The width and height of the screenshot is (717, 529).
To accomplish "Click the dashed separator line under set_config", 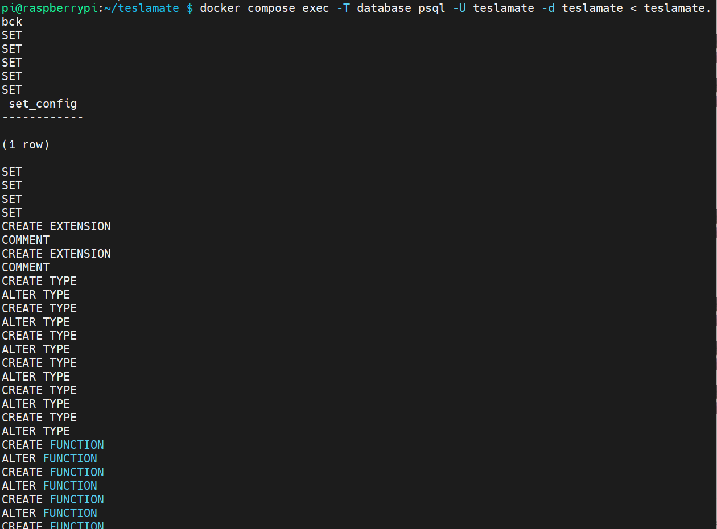I will click(x=43, y=117).
